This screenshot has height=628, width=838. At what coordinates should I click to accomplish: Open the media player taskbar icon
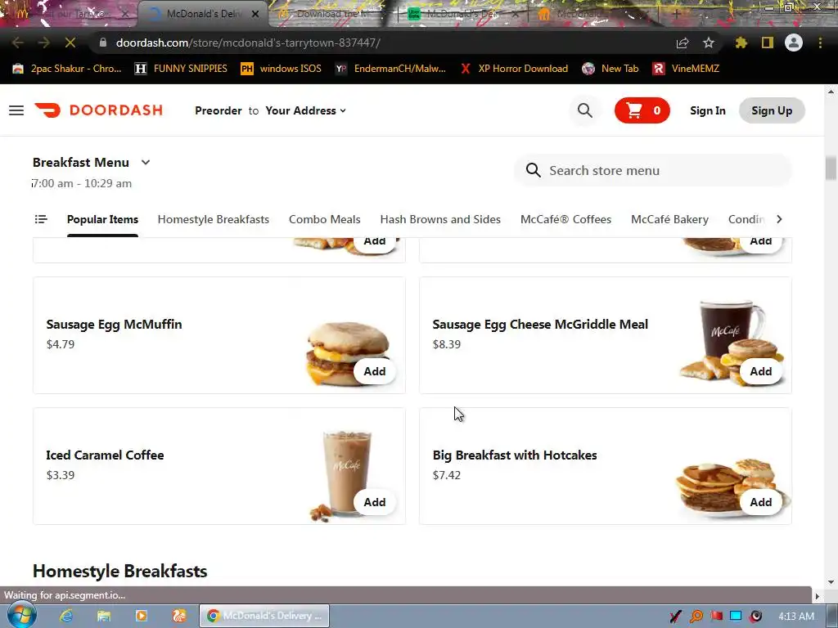(142, 616)
